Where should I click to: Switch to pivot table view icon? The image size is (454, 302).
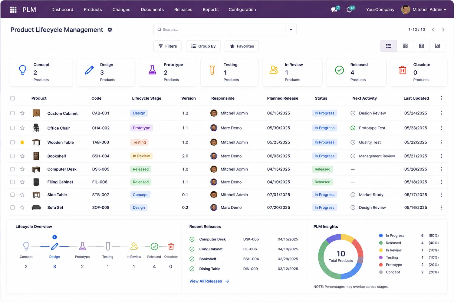click(x=421, y=46)
